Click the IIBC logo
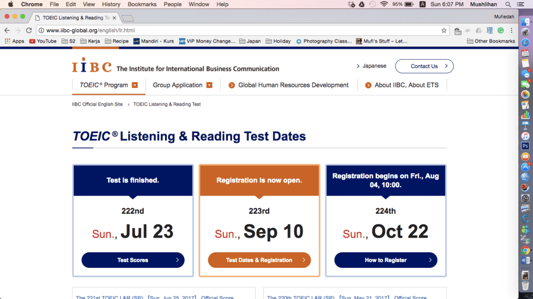533x299 pixels. pyautogui.click(x=92, y=65)
